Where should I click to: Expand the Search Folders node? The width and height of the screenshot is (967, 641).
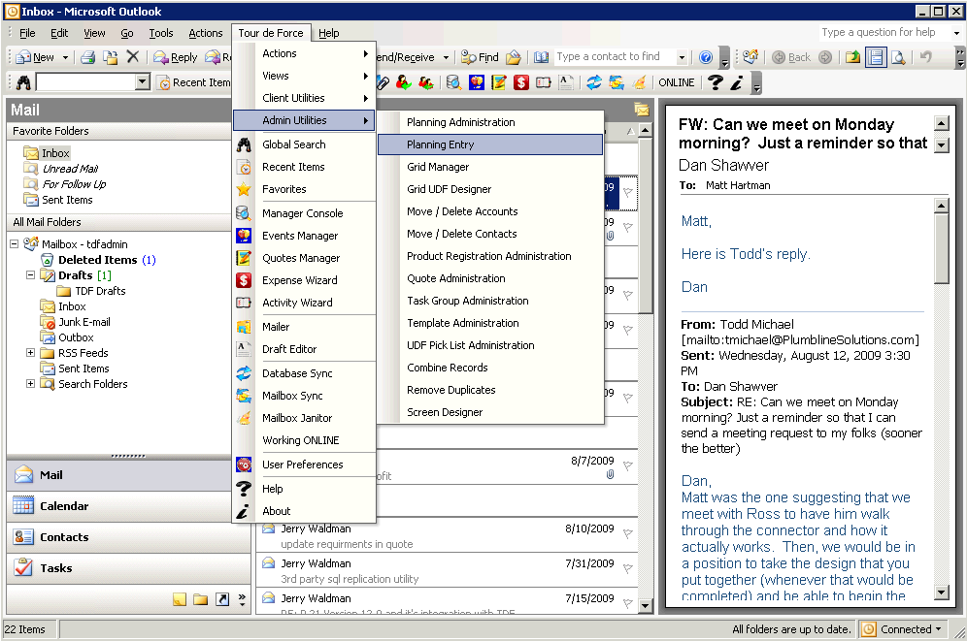tap(30, 384)
